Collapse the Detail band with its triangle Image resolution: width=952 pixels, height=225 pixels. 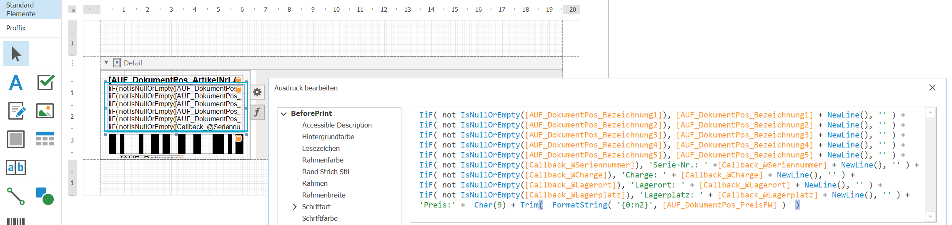(x=106, y=62)
